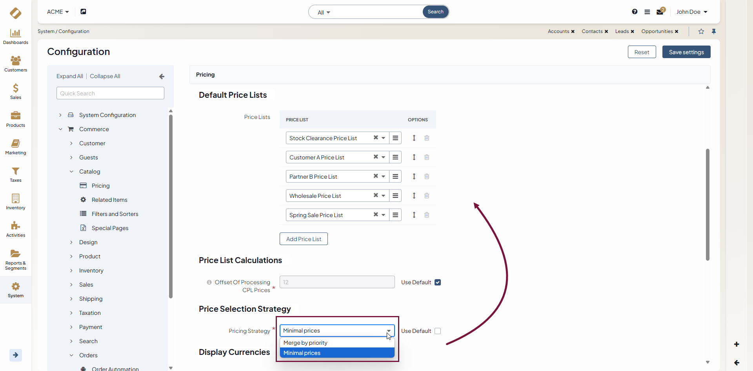Click the shortcut icon next to ACME
Image resolution: width=753 pixels, height=371 pixels.
coord(83,12)
